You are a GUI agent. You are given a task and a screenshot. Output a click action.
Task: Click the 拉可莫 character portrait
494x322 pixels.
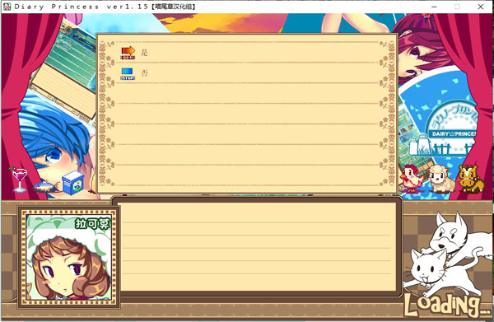tap(68, 258)
